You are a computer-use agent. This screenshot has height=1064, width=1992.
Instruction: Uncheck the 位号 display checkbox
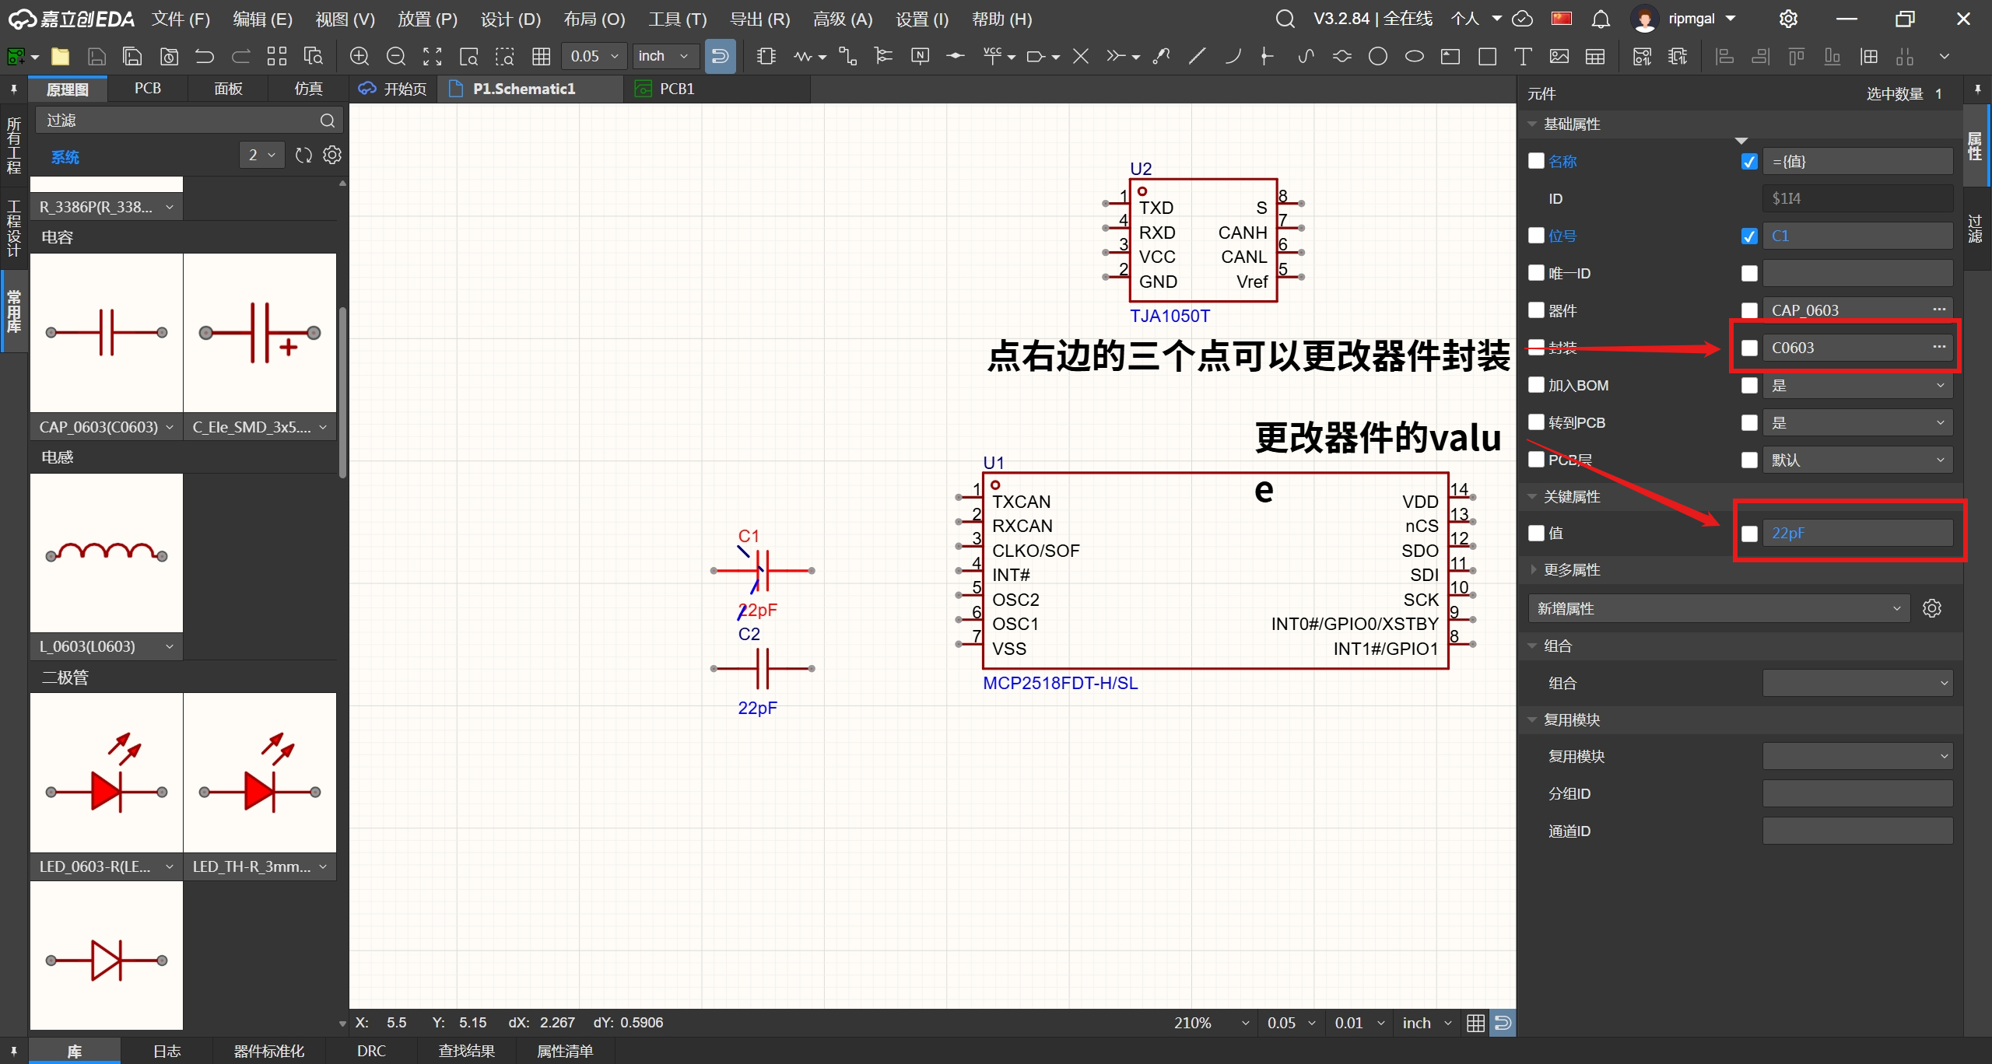(x=1749, y=236)
